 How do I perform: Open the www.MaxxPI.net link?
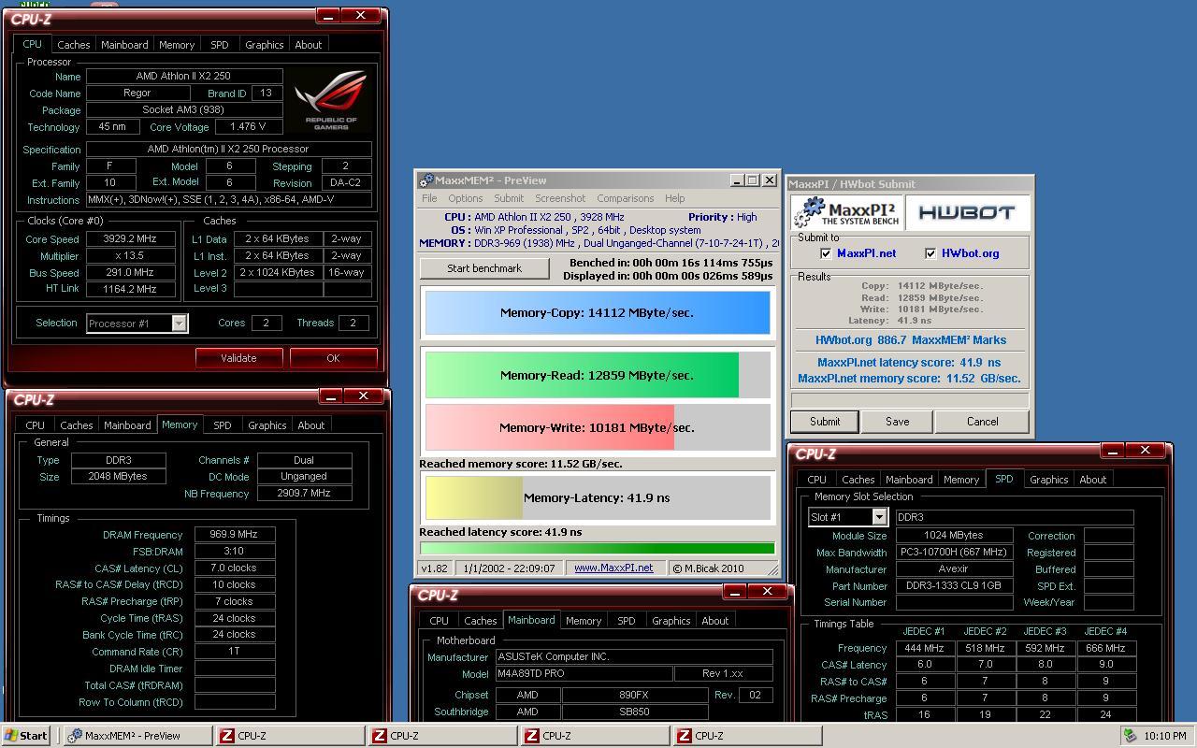point(613,568)
